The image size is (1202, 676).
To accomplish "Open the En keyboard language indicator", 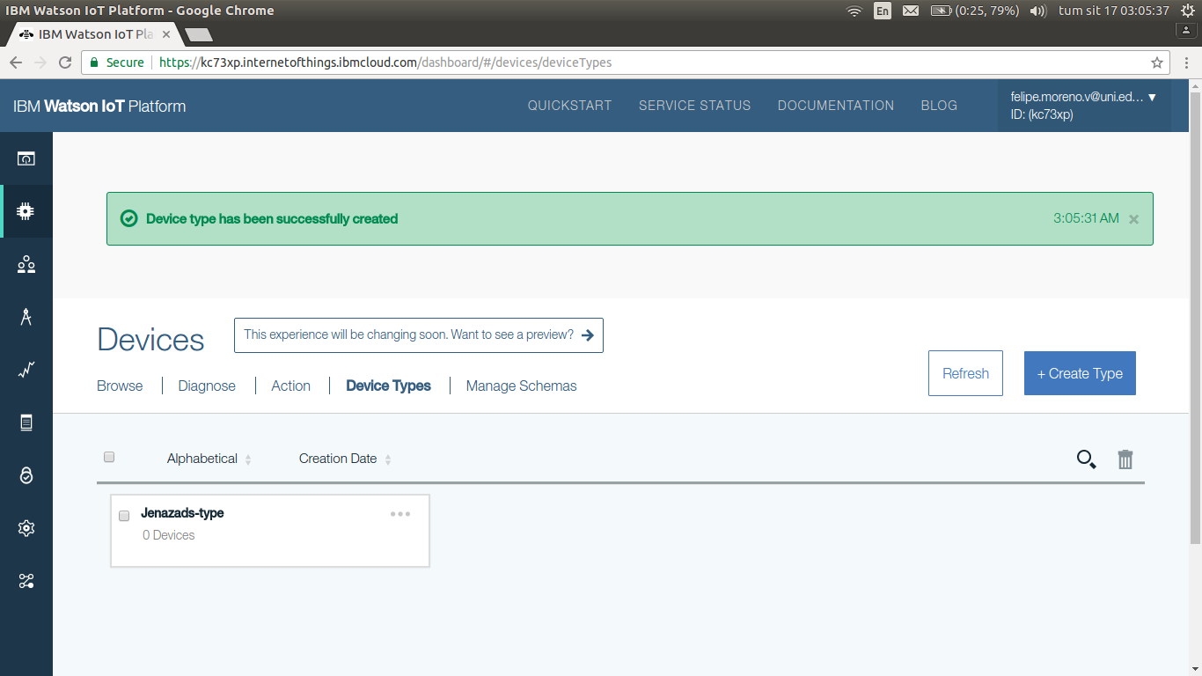I will (x=882, y=11).
